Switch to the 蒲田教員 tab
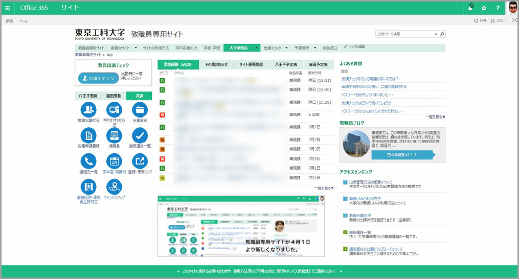Viewport: 519px width, 279px height. point(114,96)
